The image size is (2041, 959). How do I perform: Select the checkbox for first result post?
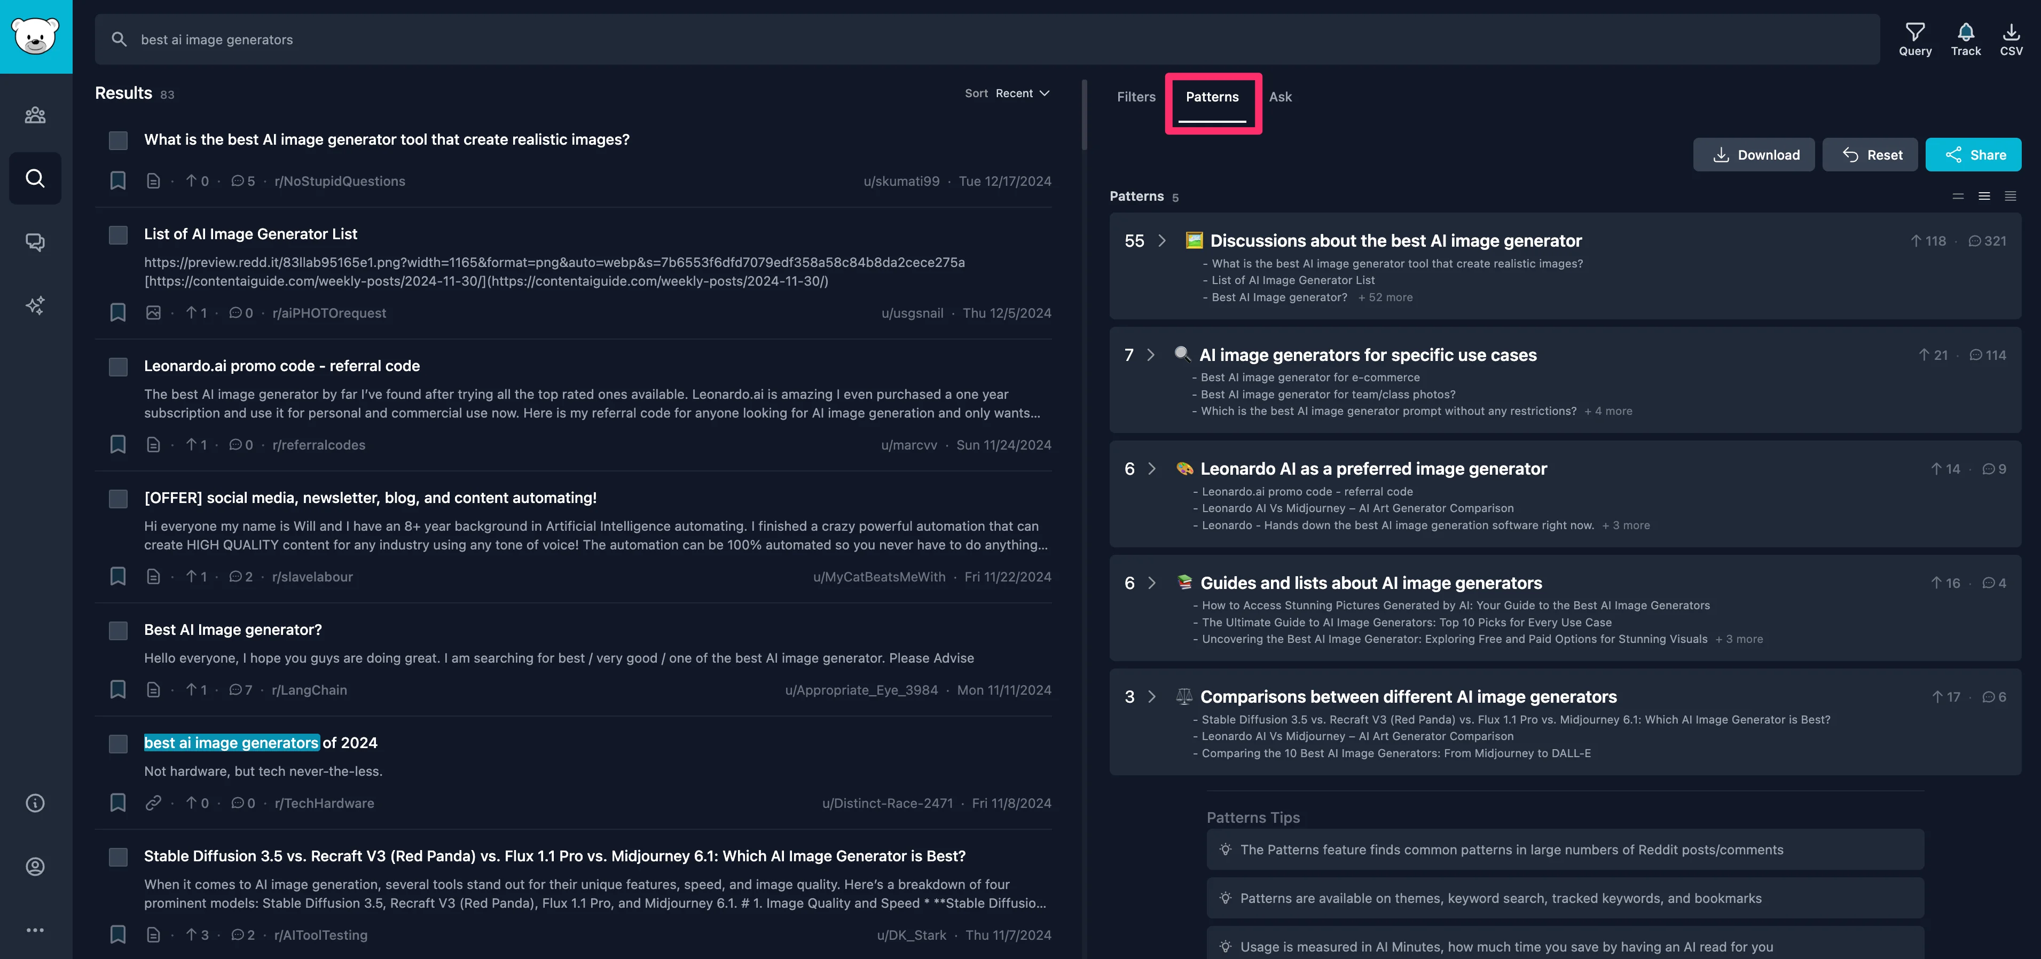click(118, 140)
